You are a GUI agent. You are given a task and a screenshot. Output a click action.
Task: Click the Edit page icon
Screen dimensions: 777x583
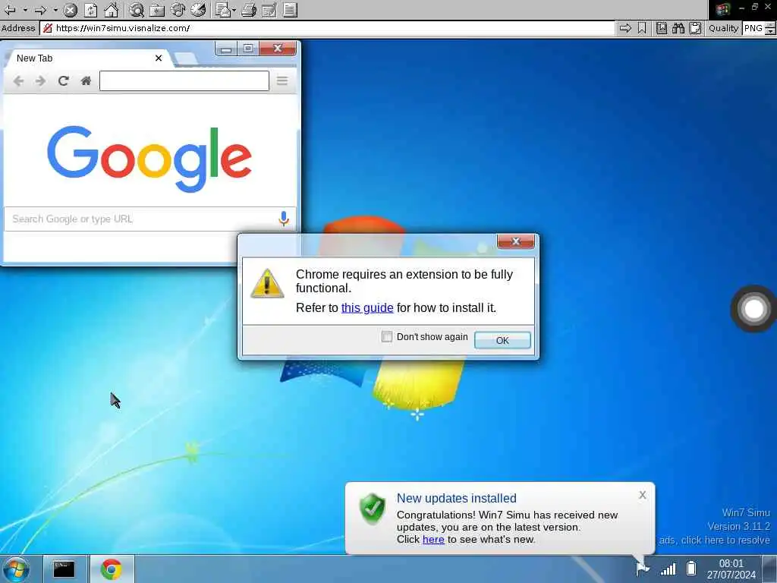tap(269, 10)
